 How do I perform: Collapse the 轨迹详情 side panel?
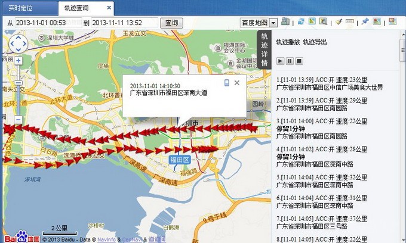click(x=264, y=51)
